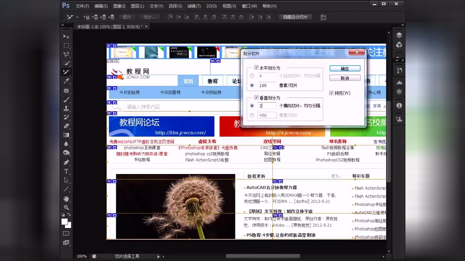465x261 pixels.
Task: Select the Brush tool
Action: click(66, 100)
